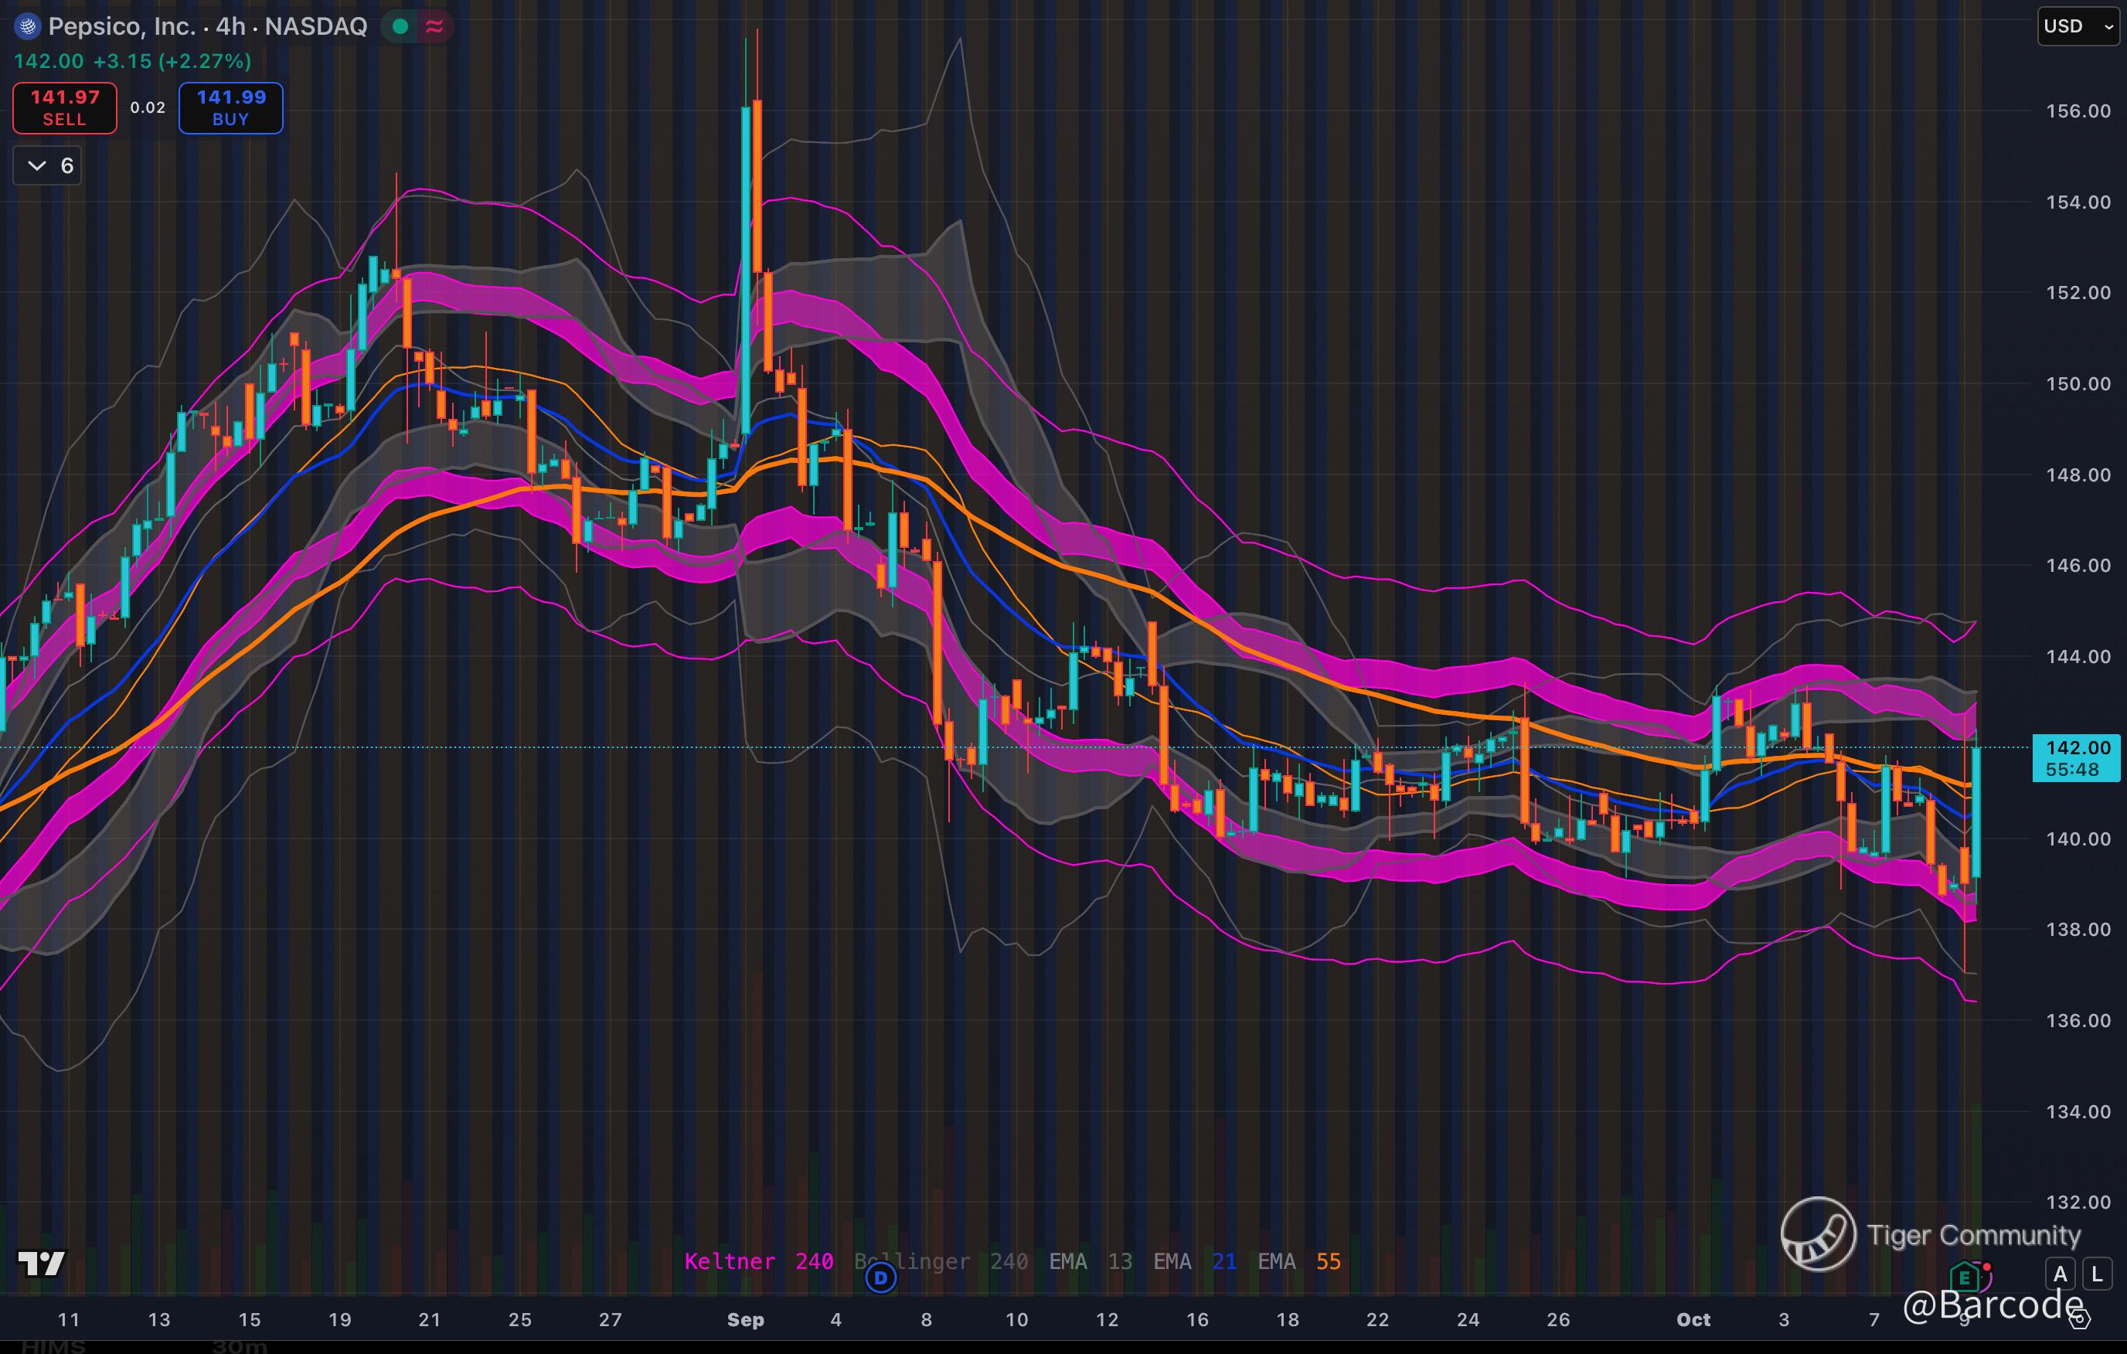Click the 141.99 BUY button
Screen dimensions: 2127x1354
click(230, 107)
